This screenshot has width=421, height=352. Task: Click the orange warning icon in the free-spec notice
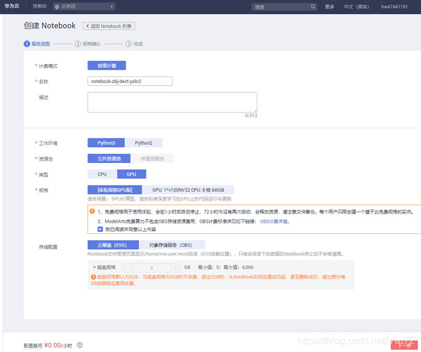92,211
